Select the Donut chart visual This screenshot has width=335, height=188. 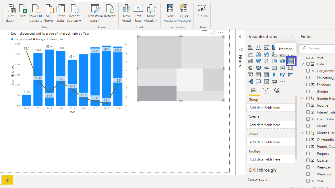pyautogui.click(x=282, y=61)
